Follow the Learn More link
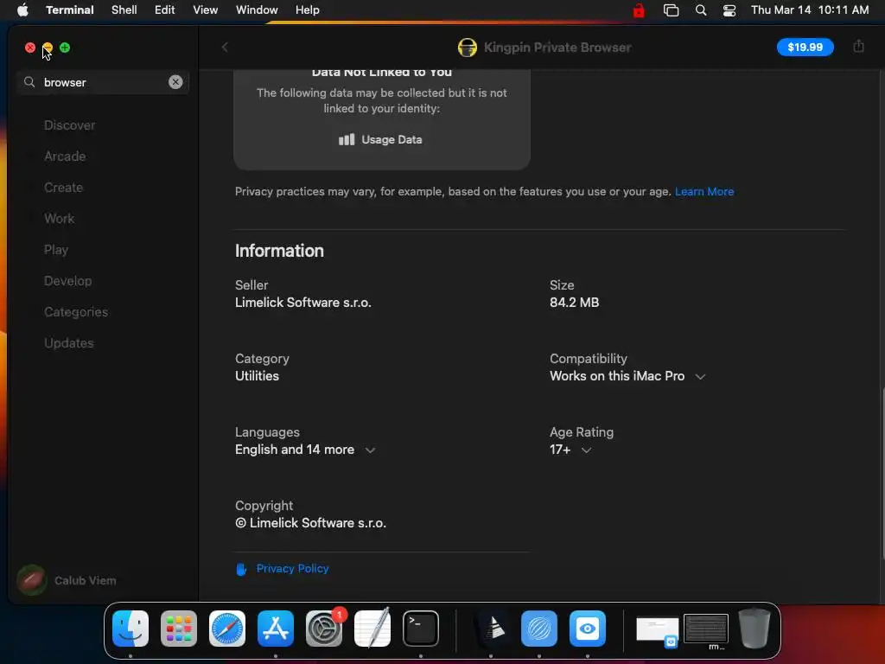Viewport: 885px width, 664px height. click(704, 191)
